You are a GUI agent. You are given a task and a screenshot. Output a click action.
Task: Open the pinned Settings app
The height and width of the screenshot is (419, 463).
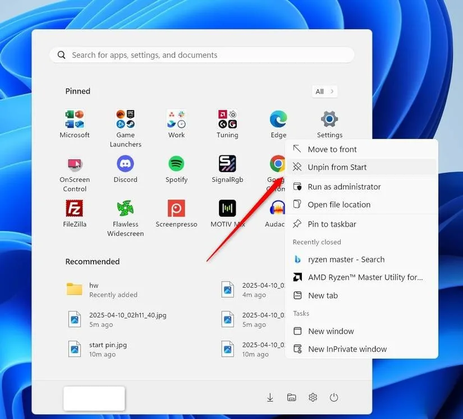[x=329, y=119]
